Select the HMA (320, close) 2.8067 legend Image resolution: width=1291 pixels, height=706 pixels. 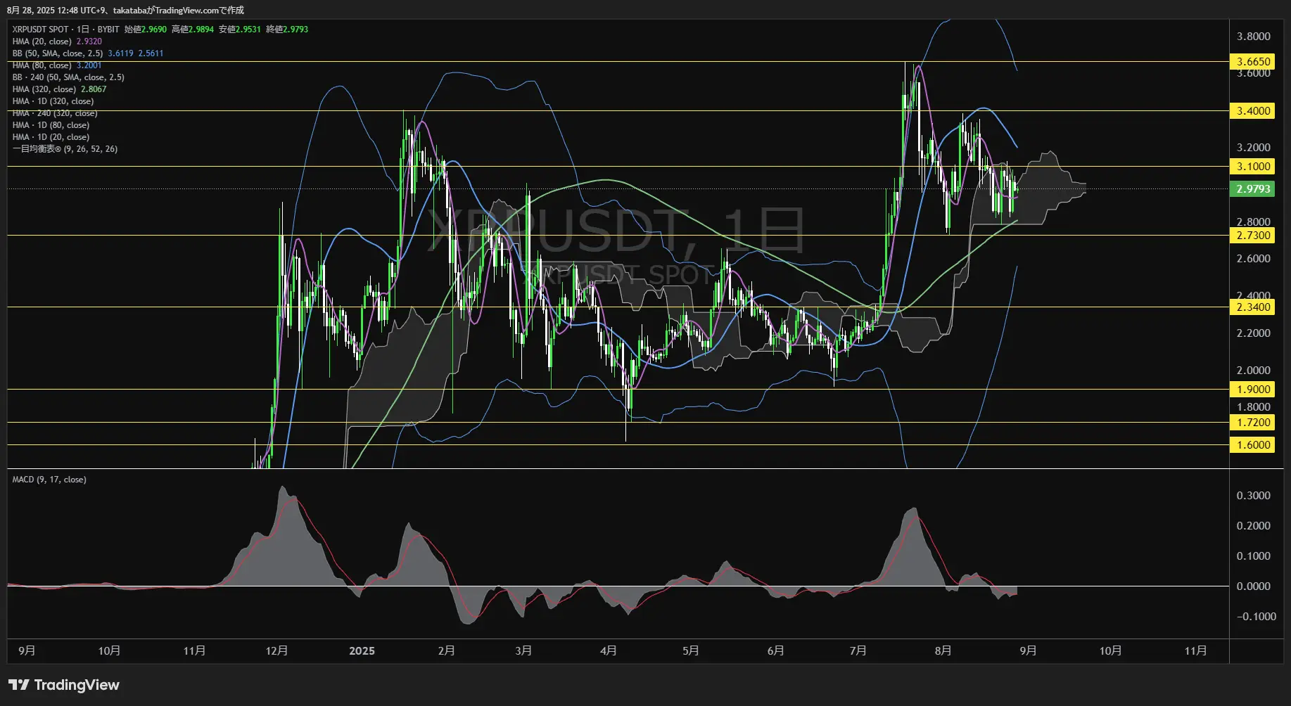point(59,89)
